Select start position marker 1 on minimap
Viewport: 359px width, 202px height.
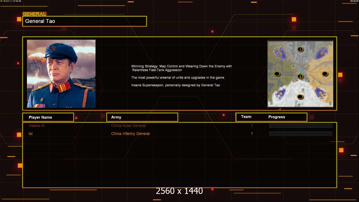coord(300,49)
